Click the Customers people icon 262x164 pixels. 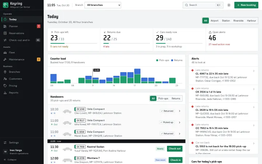[5, 79]
